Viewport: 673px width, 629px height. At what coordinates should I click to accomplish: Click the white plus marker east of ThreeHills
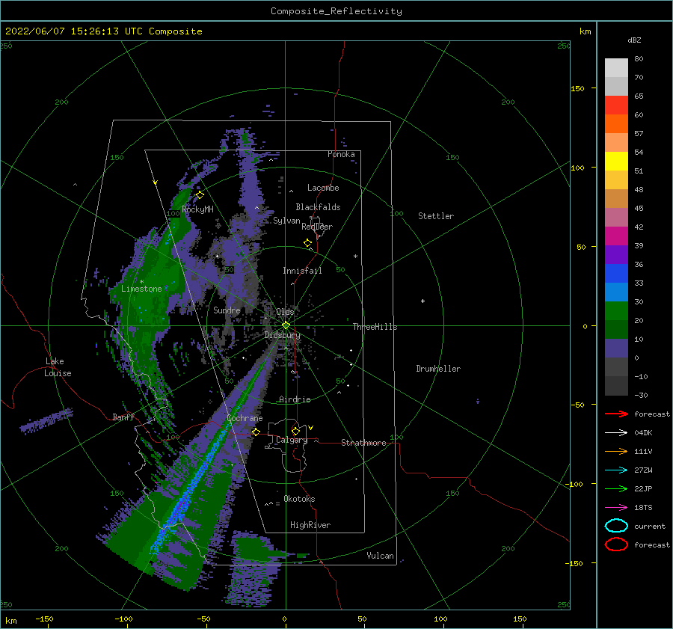tap(422, 301)
